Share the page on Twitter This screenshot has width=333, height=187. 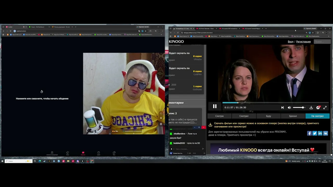[315, 133]
